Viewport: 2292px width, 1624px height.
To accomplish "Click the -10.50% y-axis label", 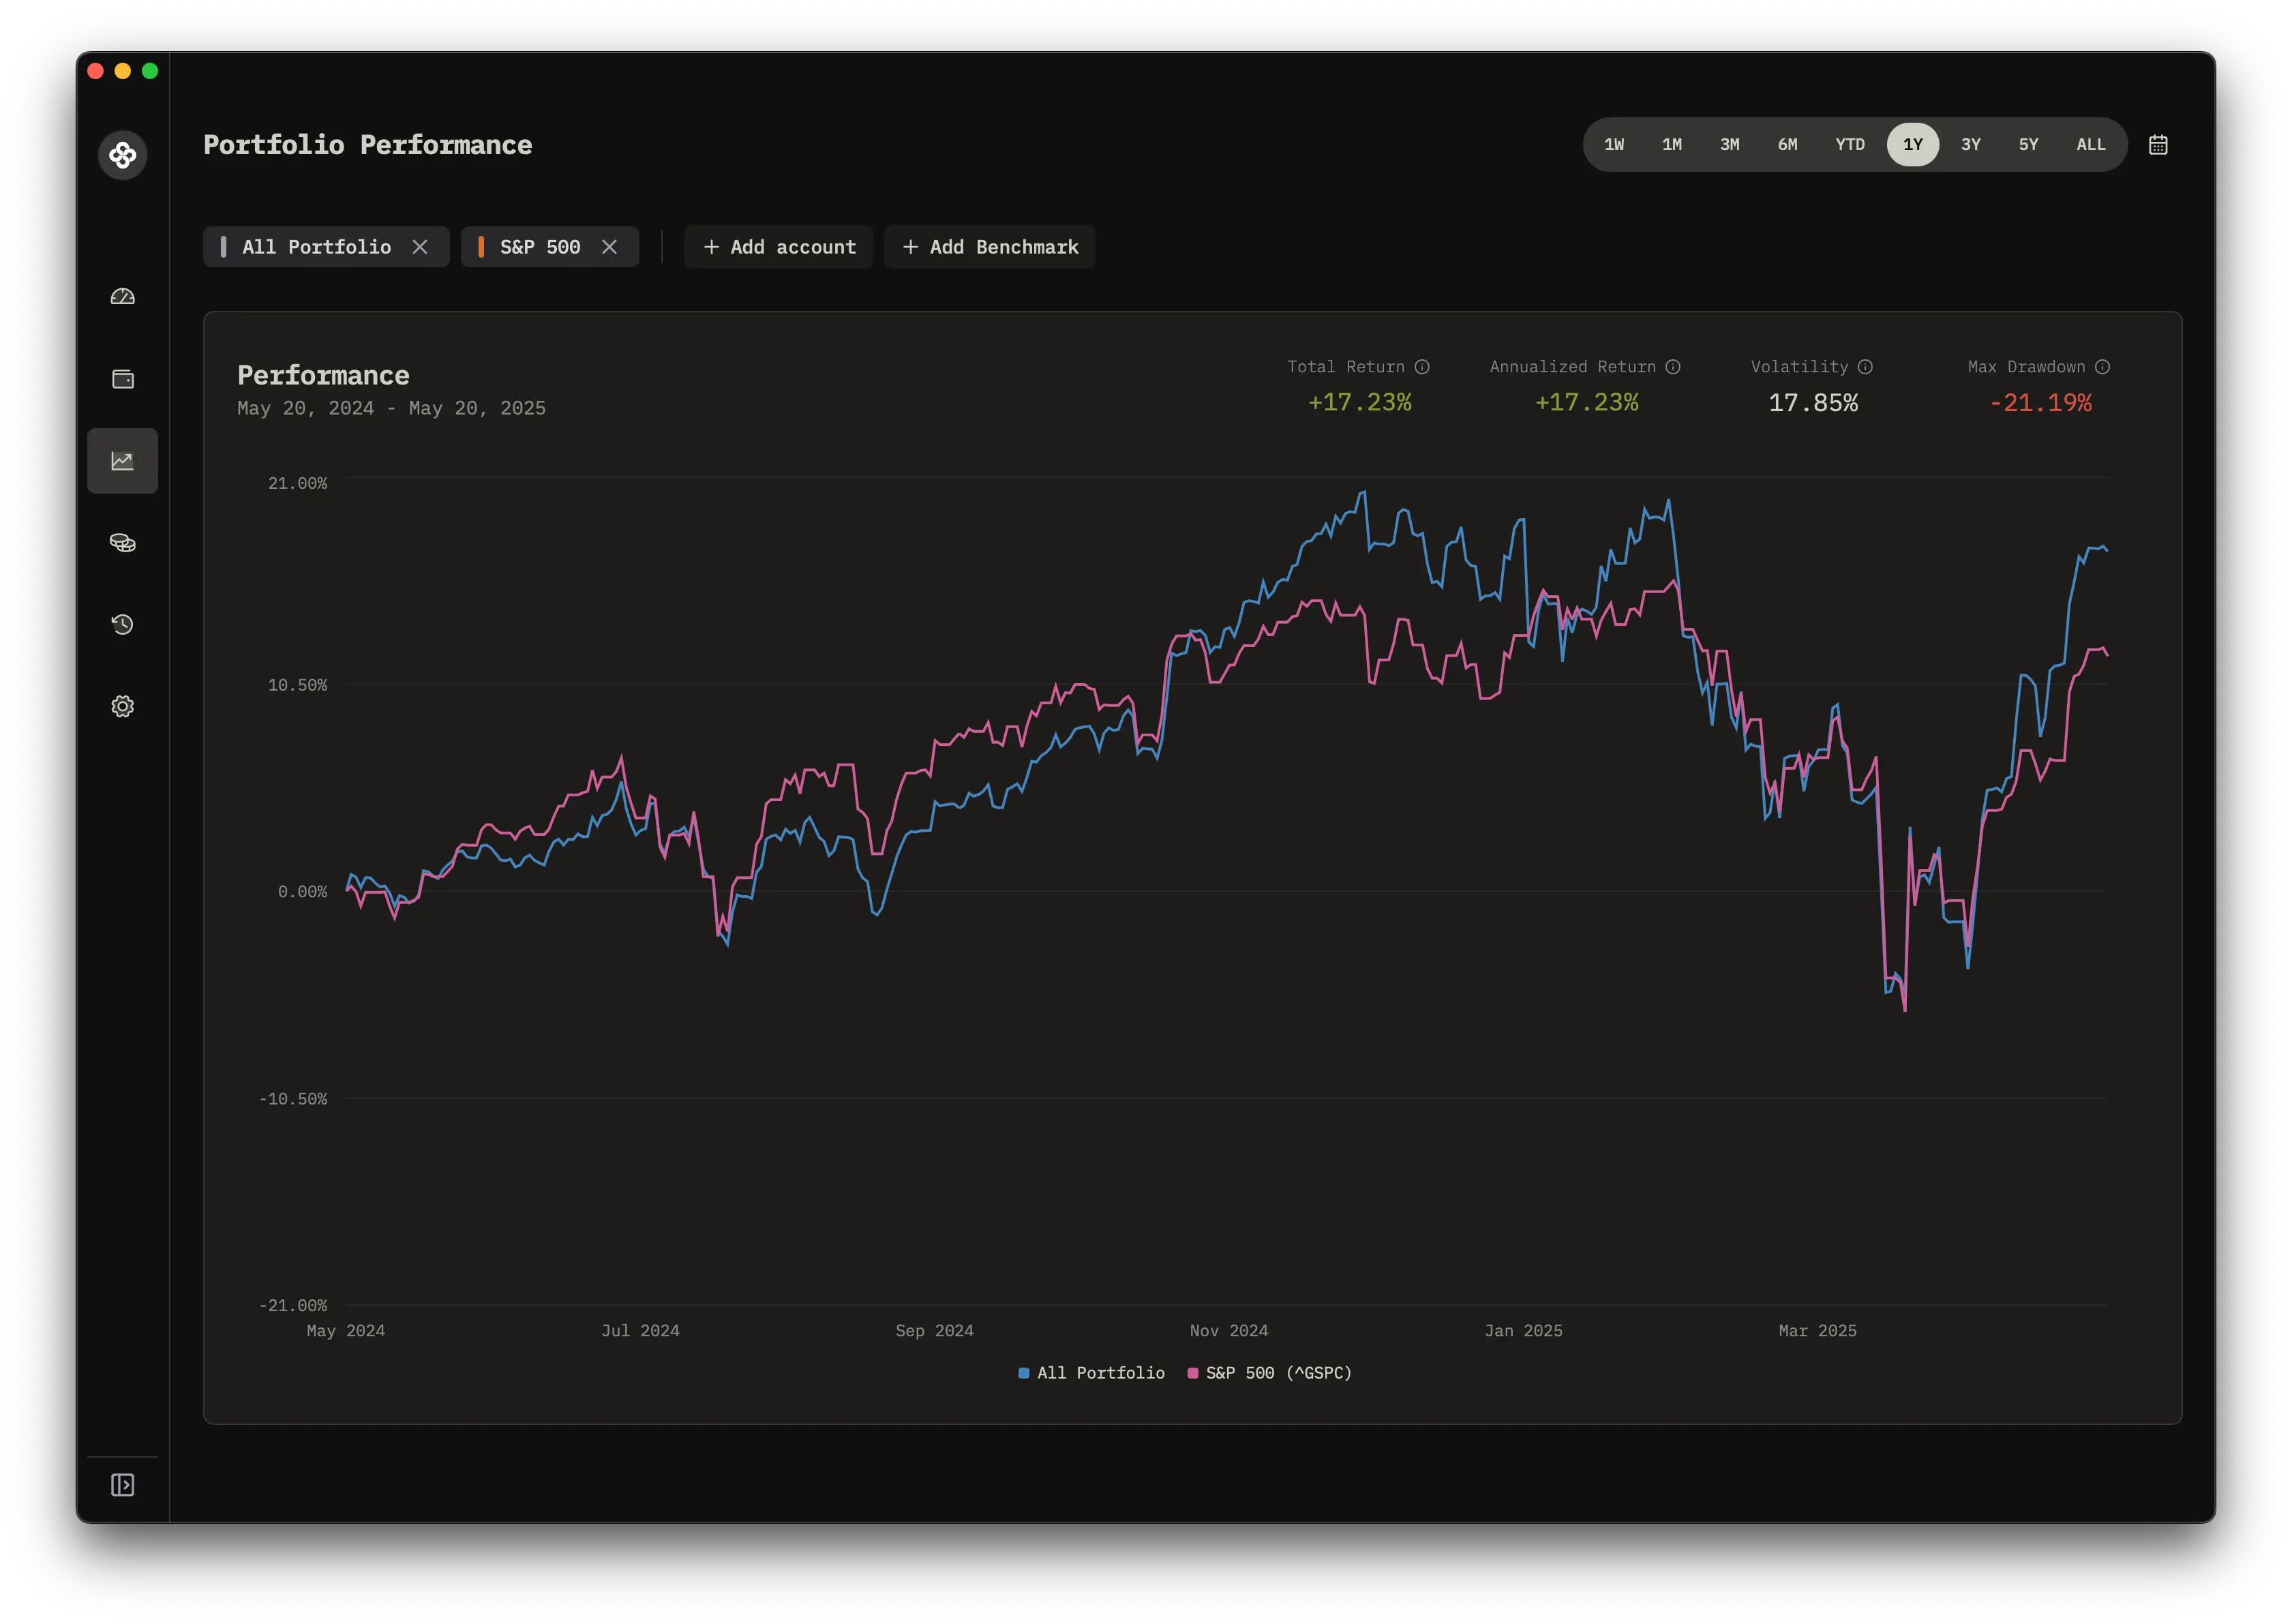I will click(x=293, y=1099).
